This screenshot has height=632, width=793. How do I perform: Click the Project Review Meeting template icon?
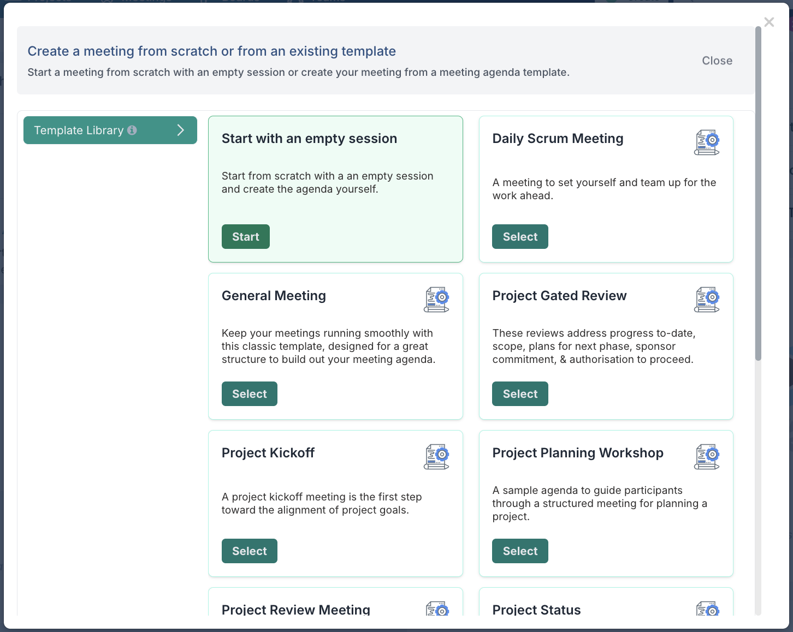click(437, 609)
